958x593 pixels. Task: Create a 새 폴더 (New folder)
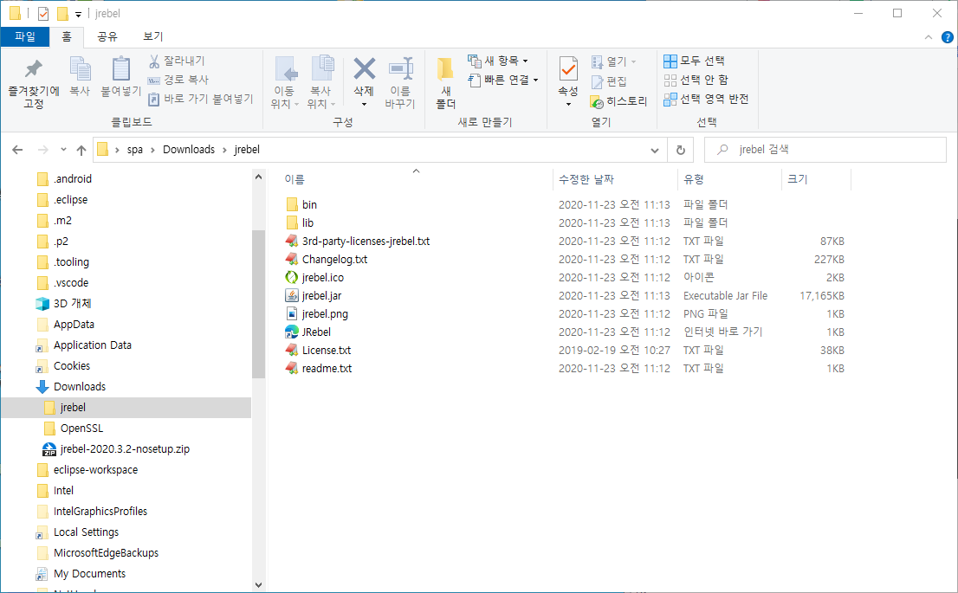445,84
